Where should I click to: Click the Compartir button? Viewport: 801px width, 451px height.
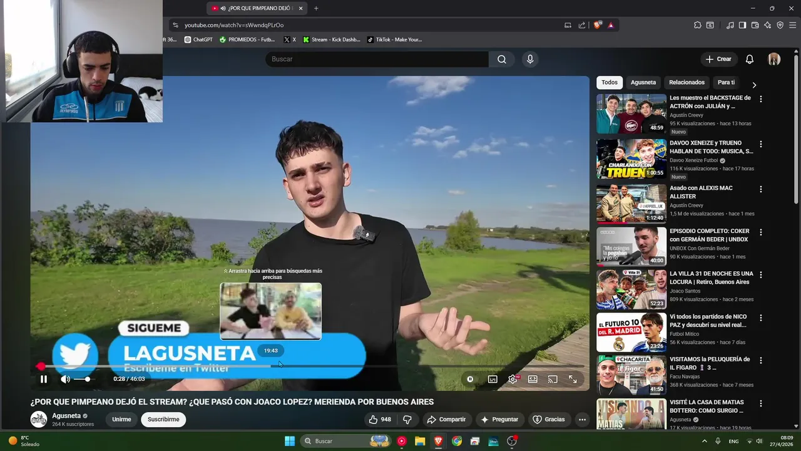tap(446, 420)
